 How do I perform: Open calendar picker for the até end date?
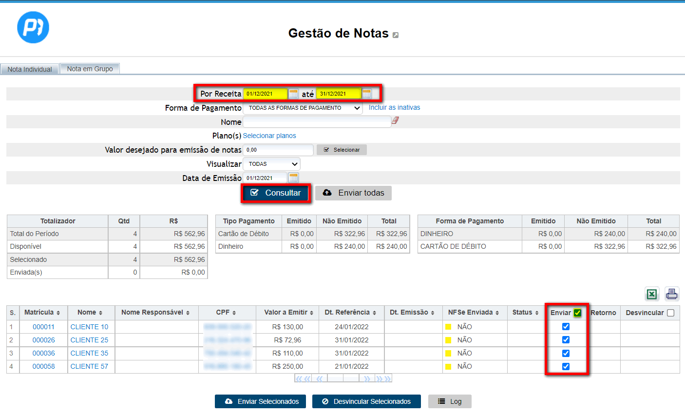367,94
